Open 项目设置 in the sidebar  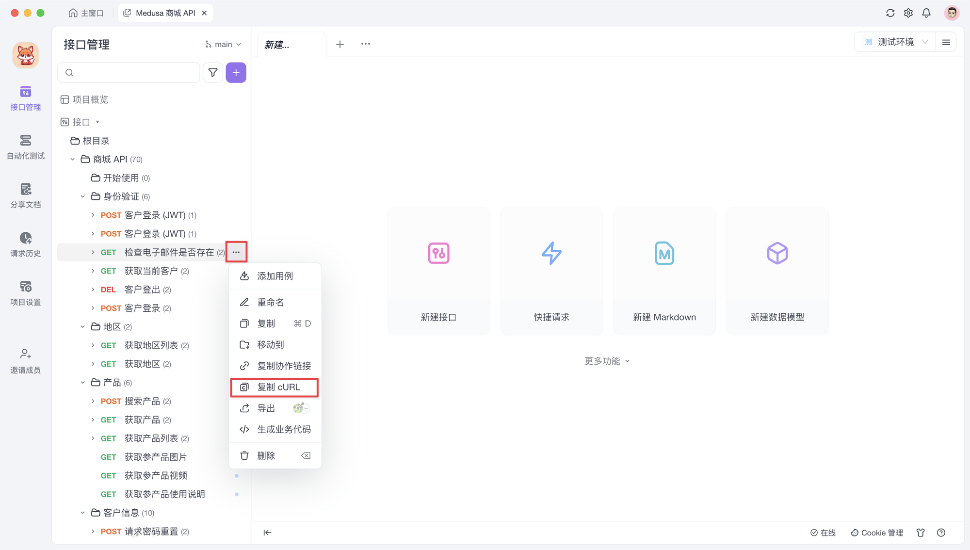(x=26, y=293)
